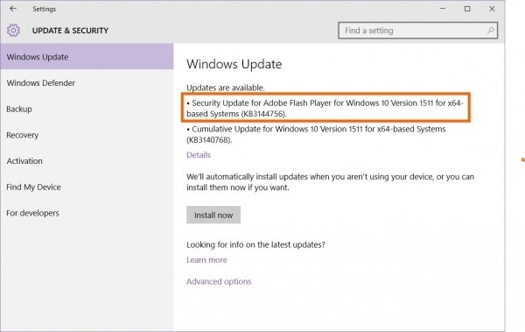Click the search magnifier icon

[x=491, y=31]
